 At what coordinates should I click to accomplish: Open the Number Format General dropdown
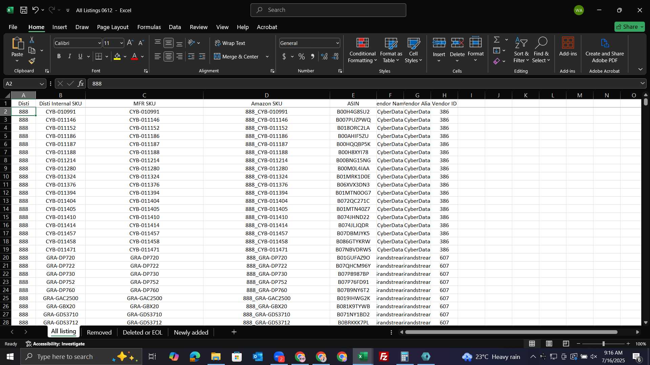point(338,43)
